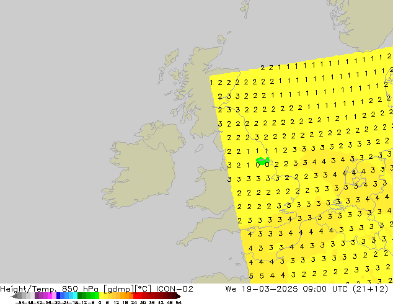Click the ICON-D2 model name label
393x304 pixels.
(x=174, y=289)
